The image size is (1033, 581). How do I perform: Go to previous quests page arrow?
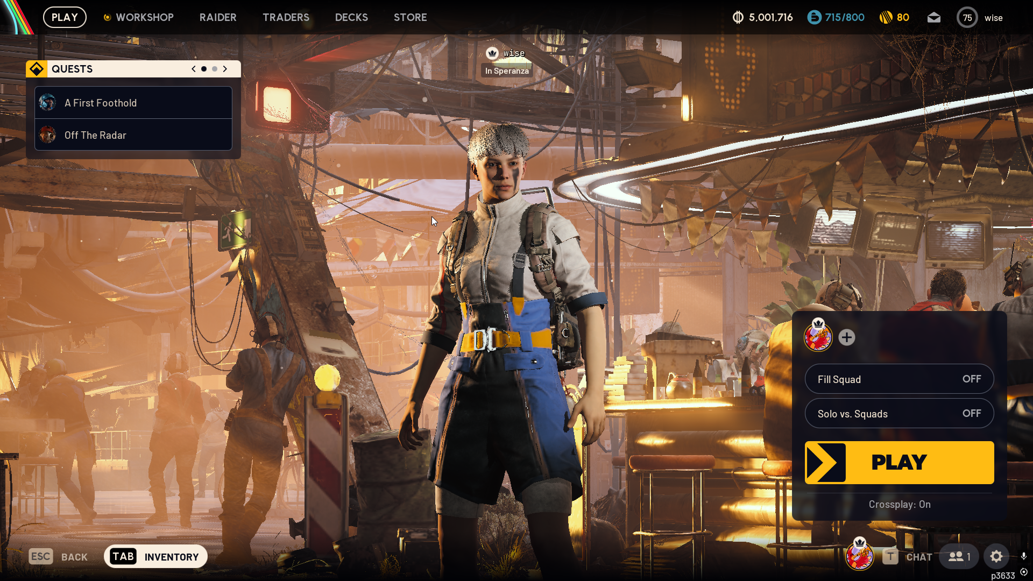coord(194,69)
